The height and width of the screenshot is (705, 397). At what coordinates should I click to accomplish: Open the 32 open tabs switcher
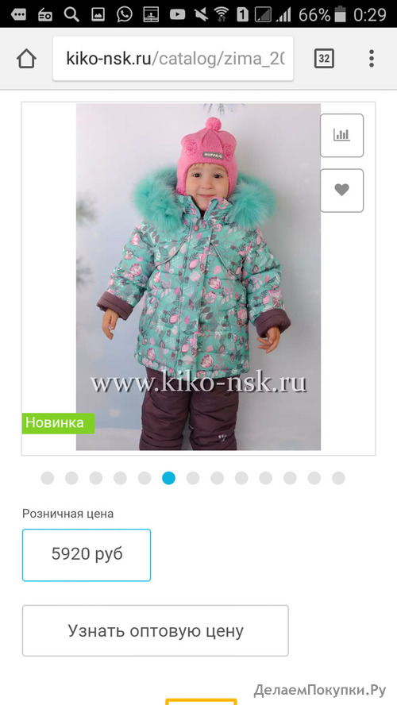pyautogui.click(x=324, y=59)
